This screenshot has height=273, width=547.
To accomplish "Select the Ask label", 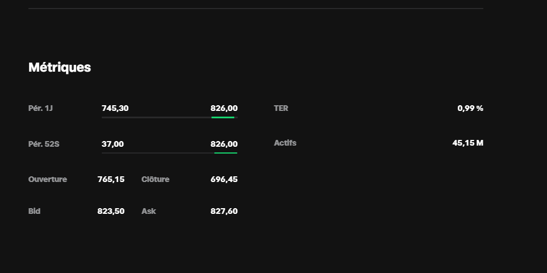I will (x=148, y=211).
